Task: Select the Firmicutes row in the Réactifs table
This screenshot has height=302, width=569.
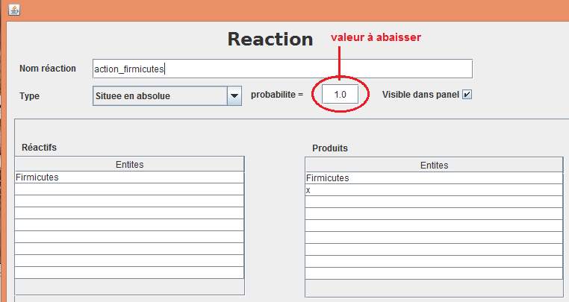Action: click(x=130, y=177)
